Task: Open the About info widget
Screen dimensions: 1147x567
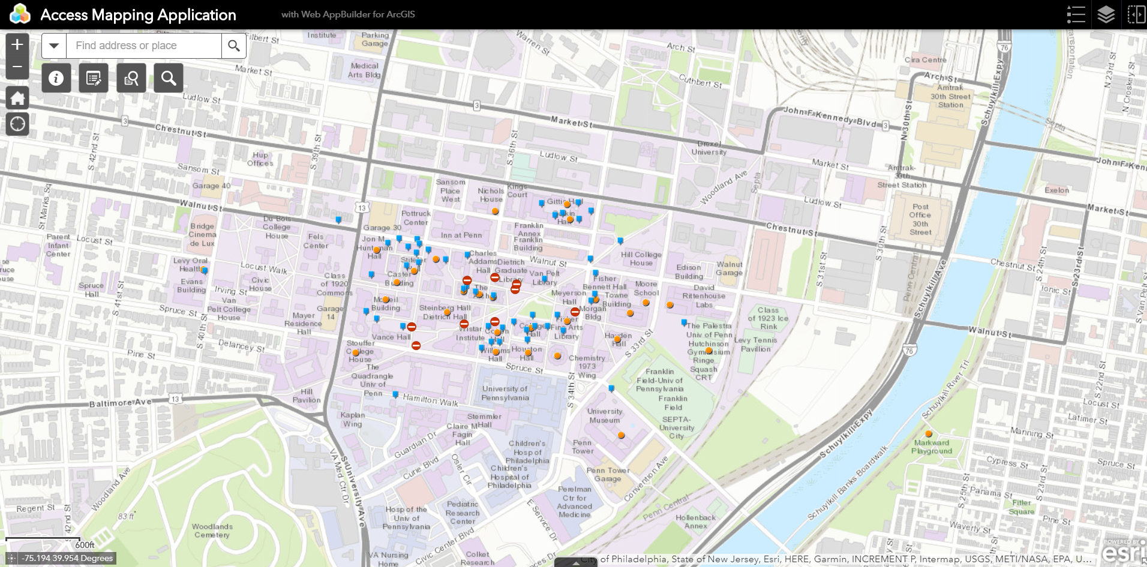Action: tap(56, 79)
